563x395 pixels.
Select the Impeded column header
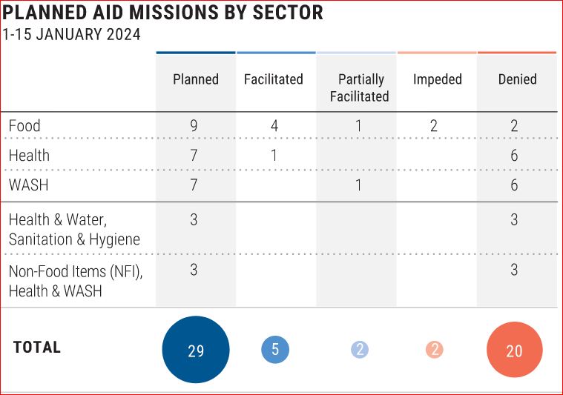(x=438, y=79)
